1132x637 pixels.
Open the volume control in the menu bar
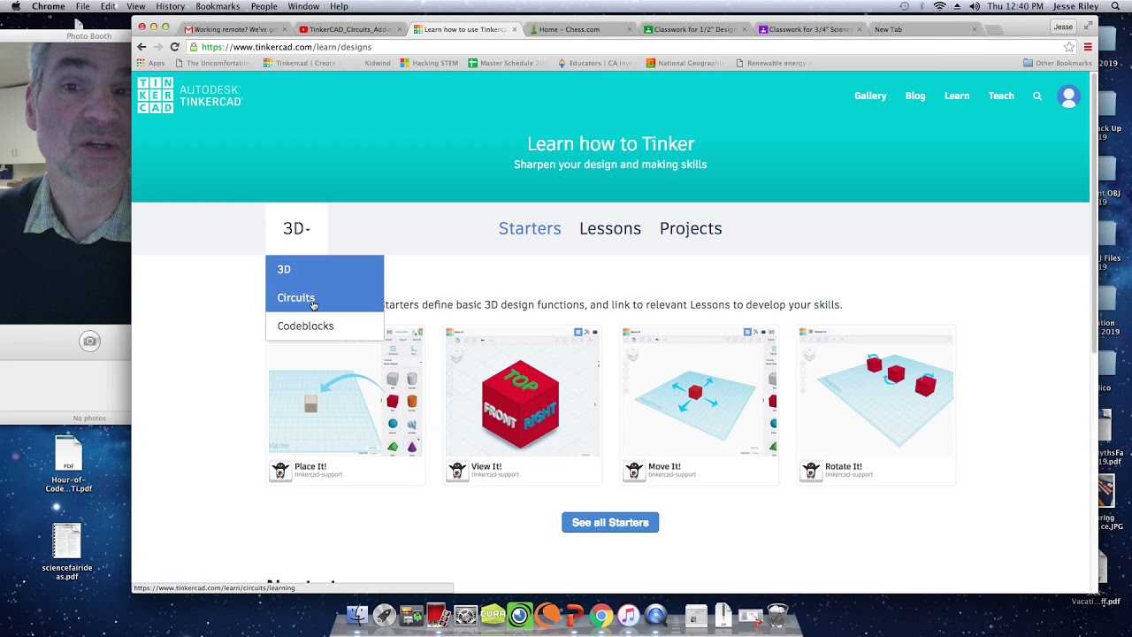[x=975, y=6]
